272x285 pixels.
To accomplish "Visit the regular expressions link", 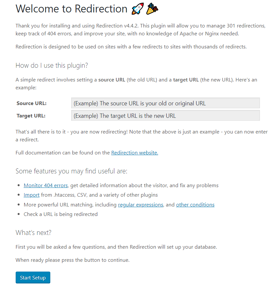I will pyautogui.click(x=140, y=205).
